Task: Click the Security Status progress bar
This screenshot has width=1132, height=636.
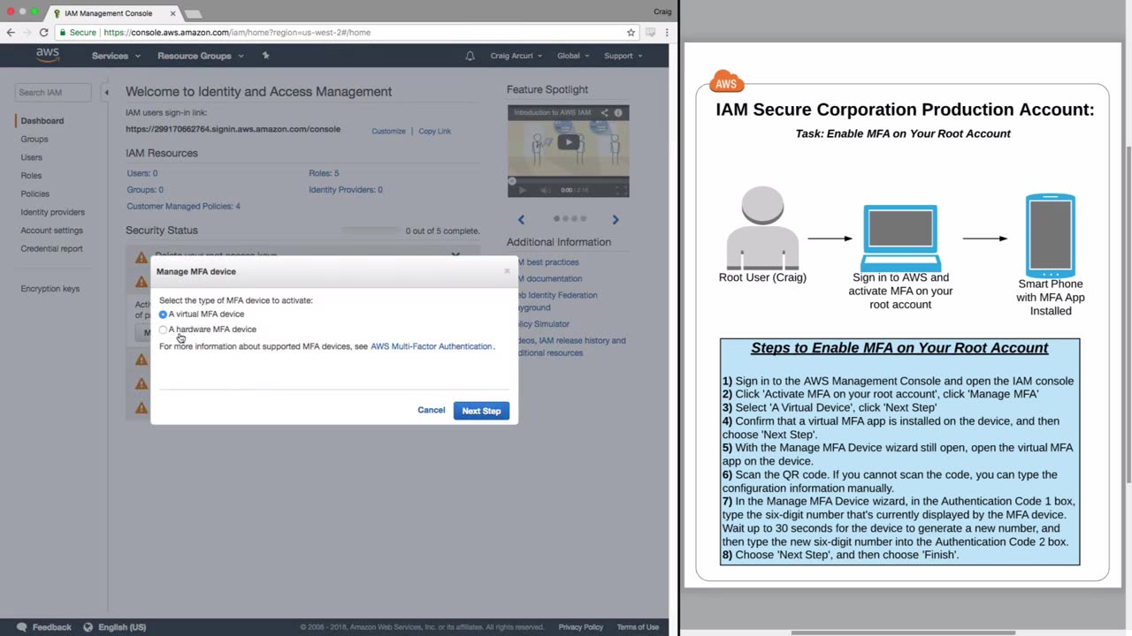Action: point(371,231)
